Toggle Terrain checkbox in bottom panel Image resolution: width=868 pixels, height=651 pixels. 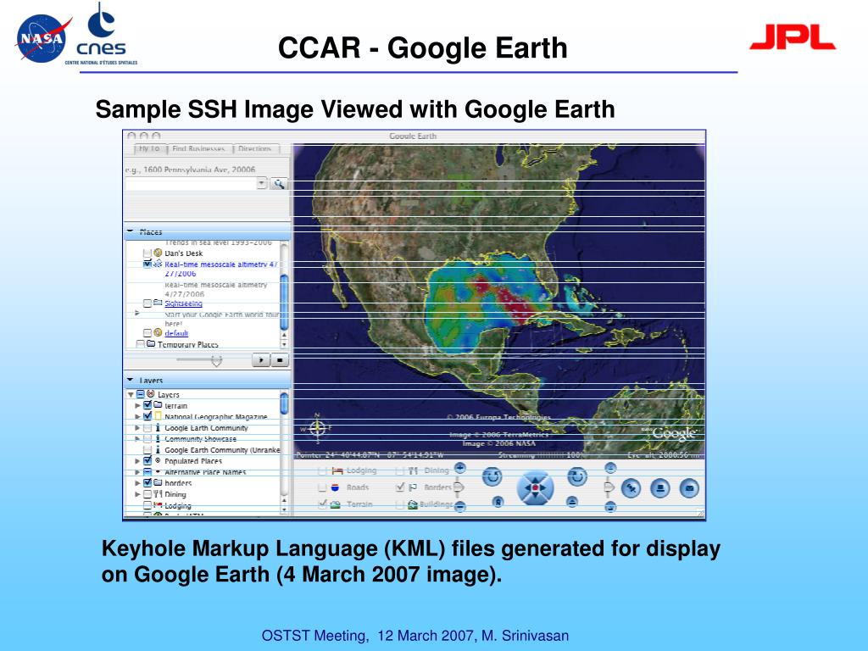click(322, 504)
